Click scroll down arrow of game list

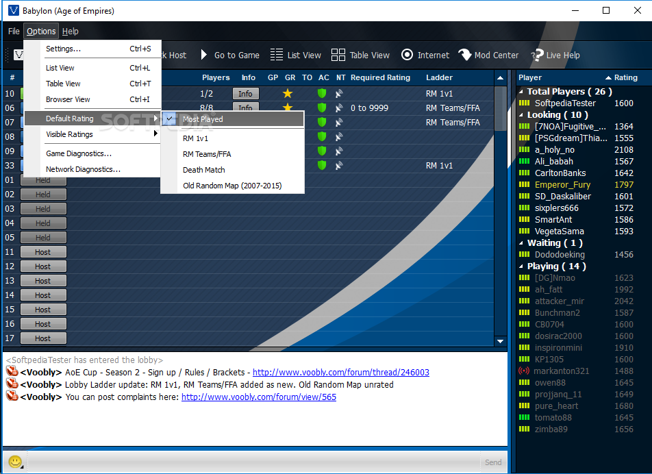500,341
